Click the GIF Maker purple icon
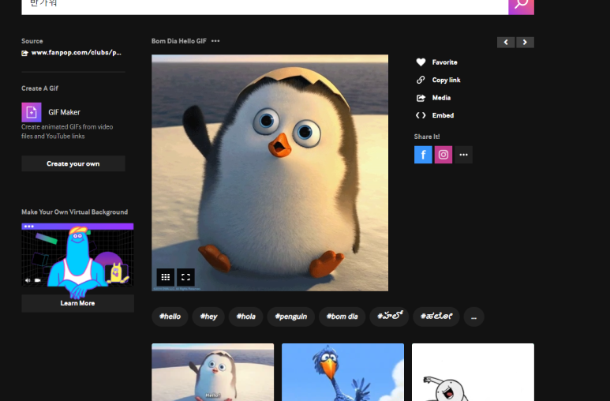Viewport: 610px width, 401px height. (32, 113)
